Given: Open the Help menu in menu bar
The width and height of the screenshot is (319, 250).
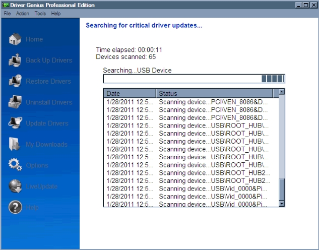Looking at the screenshot, I should 56,14.
